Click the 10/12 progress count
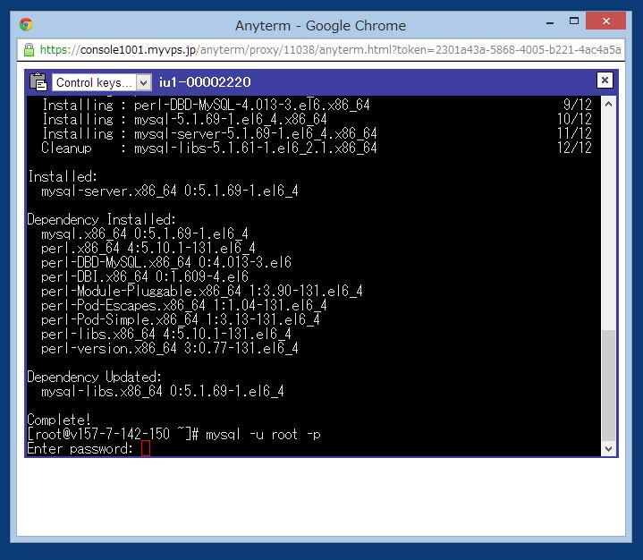The width and height of the screenshot is (643, 560). [574, 119]
